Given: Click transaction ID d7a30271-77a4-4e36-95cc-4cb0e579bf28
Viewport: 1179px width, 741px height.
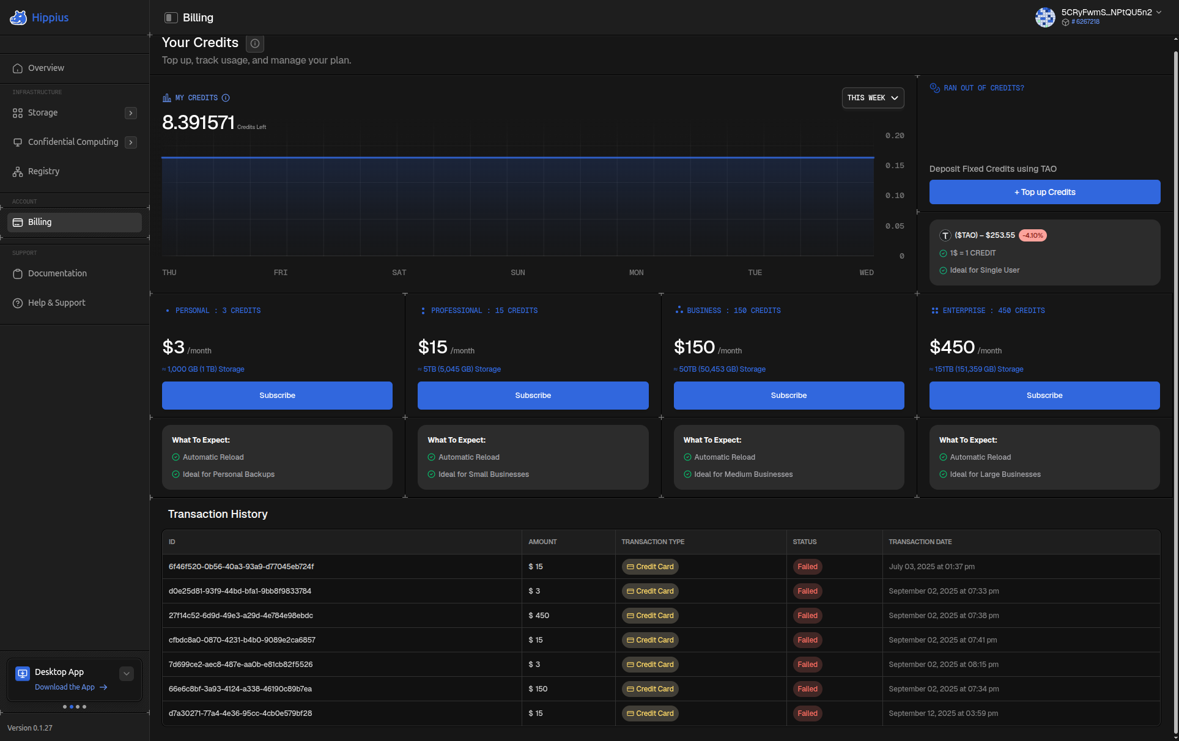Looking at the screenshot, I should coord(240,713).
